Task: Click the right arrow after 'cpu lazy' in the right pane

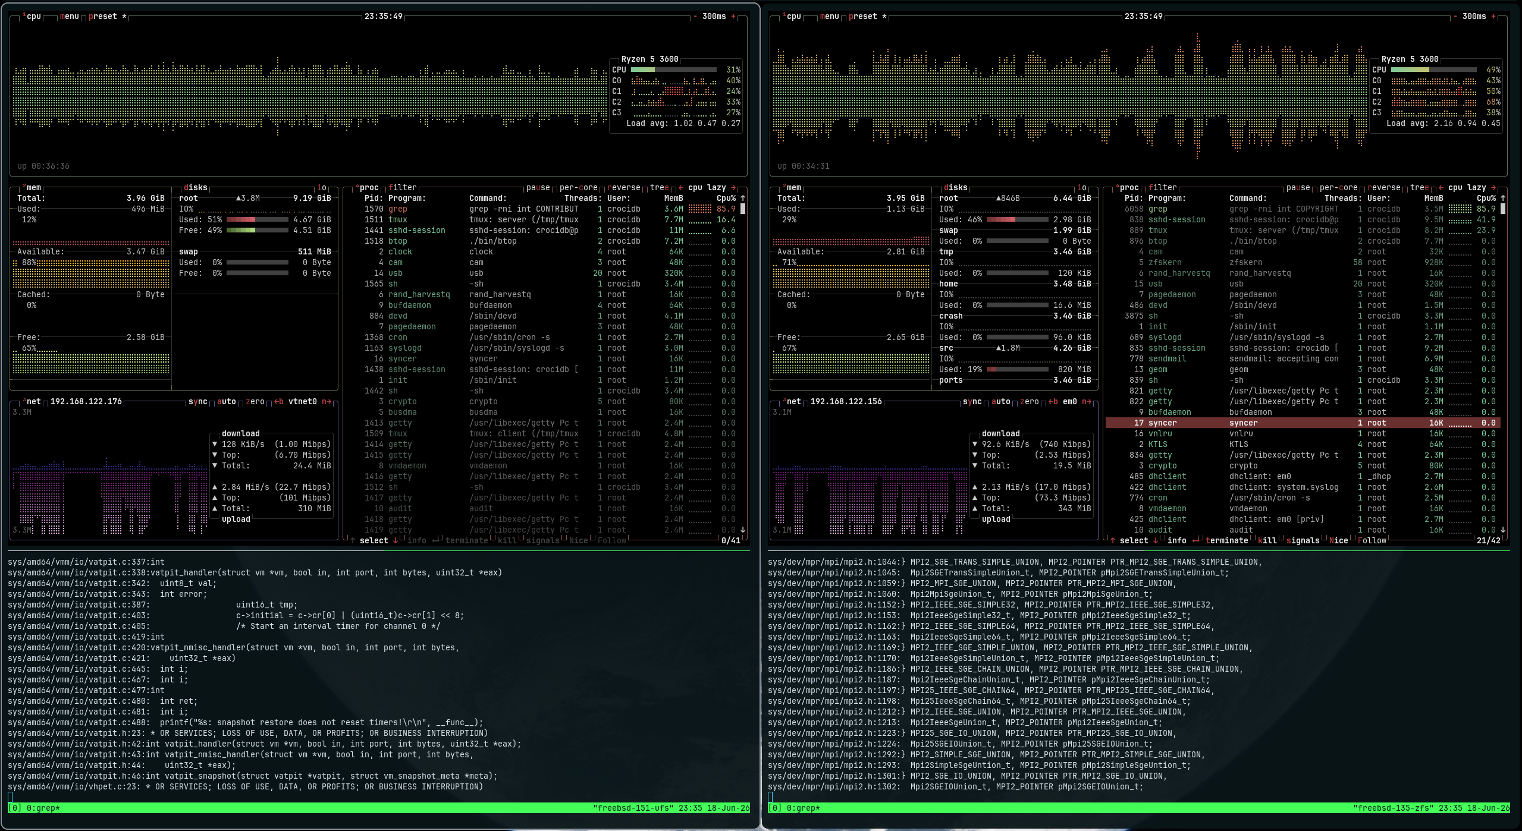Action: click(x=1493, y=187)
